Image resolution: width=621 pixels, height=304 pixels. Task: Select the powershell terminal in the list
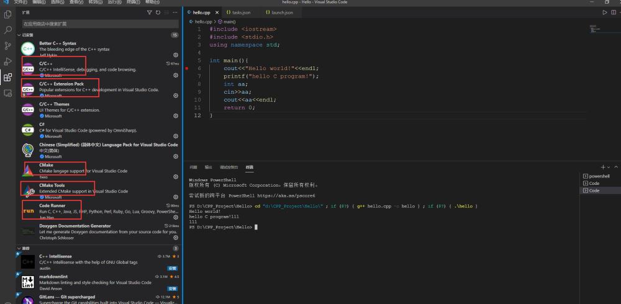coord(599,176)
